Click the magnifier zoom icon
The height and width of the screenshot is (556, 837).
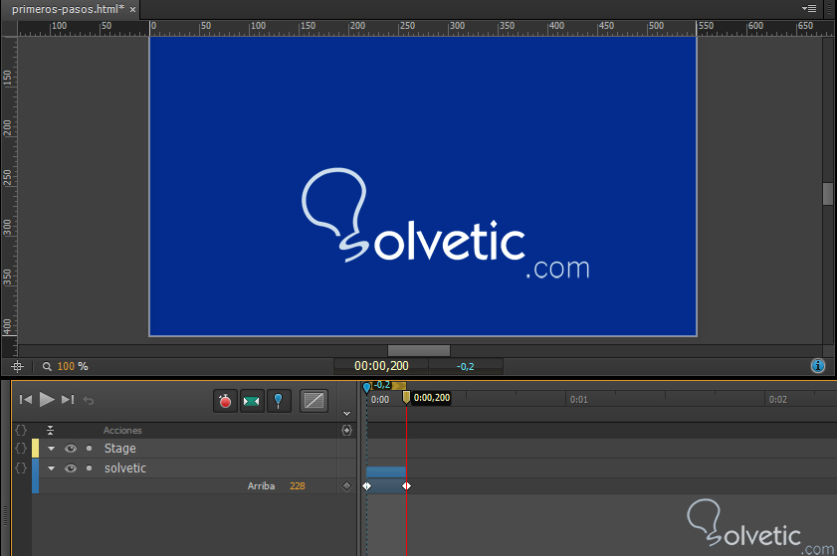[x=47, y=367]
